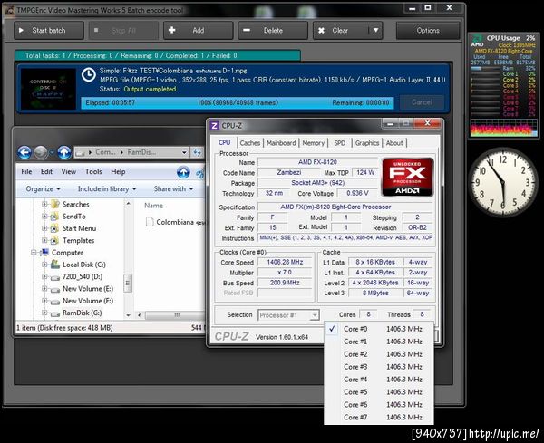
Task: Expand the SendTo tree node
Action: tap(44, 217)
